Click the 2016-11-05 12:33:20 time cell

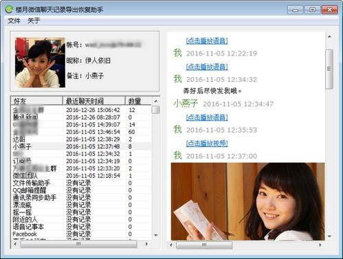[93, 168]
